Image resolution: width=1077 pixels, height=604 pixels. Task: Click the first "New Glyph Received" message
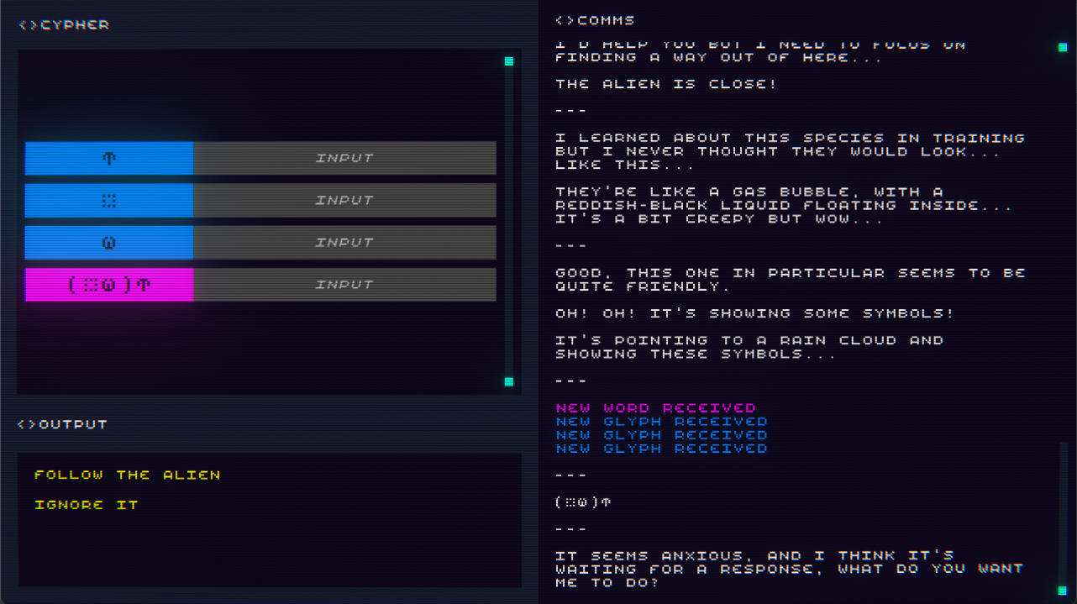[x=661, y=422]
